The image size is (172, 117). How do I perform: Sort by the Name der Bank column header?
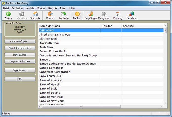pos(70,26)
